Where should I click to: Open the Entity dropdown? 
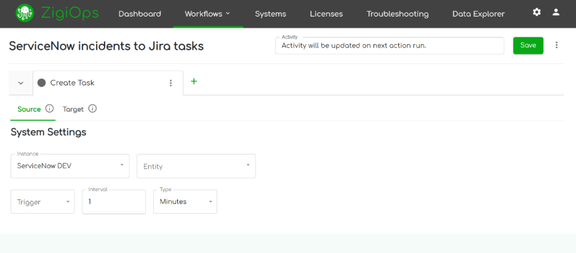(196, 166)
